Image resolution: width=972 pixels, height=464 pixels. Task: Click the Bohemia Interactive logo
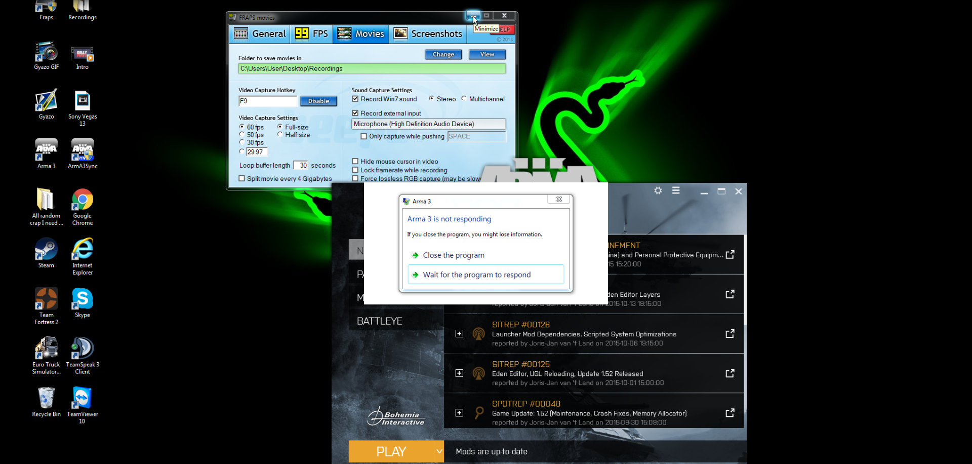coord(396,416)
